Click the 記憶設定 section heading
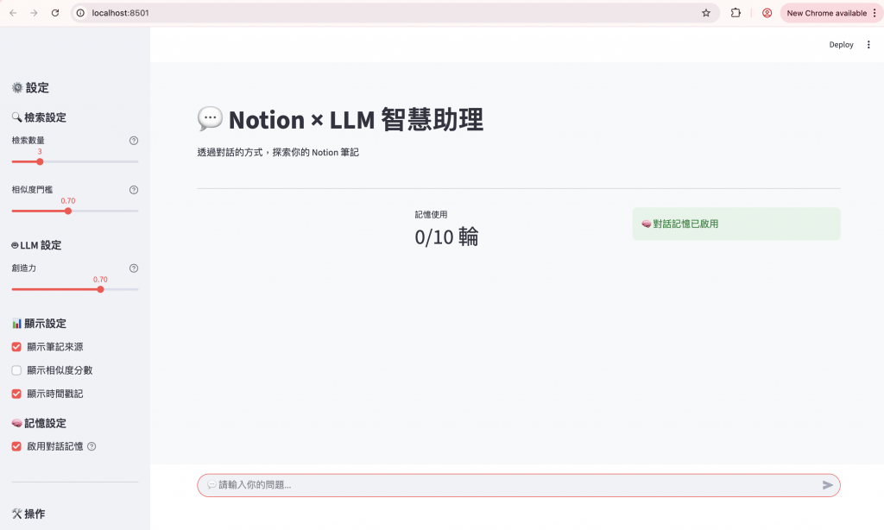The height and width of the screenshot is (530, 884). pyautogui.click(x=45, y=424)
